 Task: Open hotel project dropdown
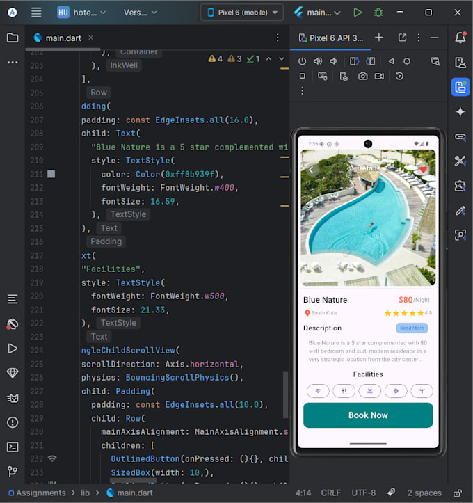[81, 13]
